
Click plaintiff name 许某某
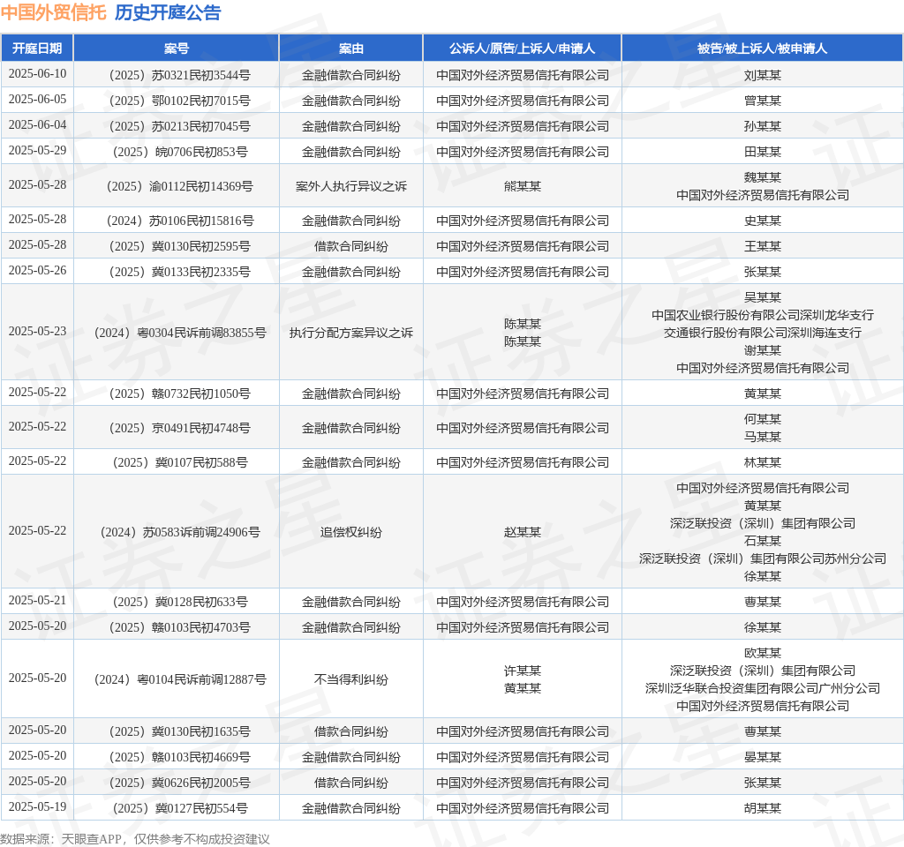(523, 671)
